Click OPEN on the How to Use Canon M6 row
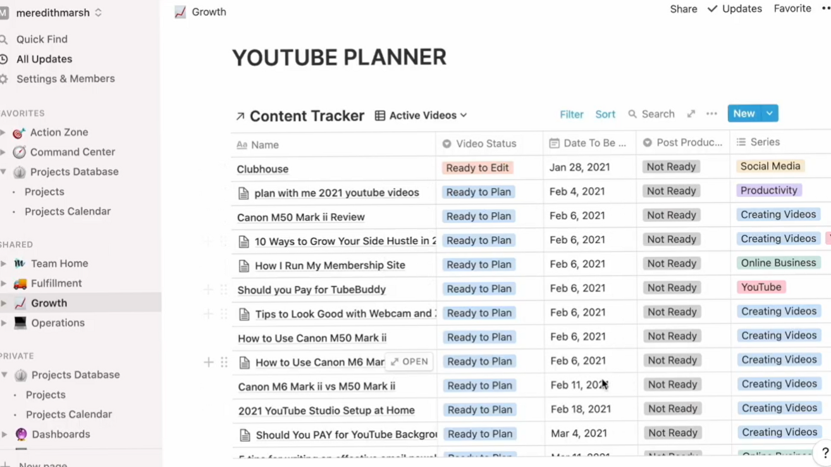 409,361
